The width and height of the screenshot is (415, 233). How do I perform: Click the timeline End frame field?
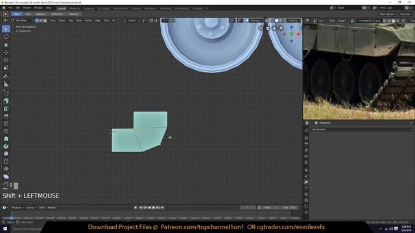(289, 208)
